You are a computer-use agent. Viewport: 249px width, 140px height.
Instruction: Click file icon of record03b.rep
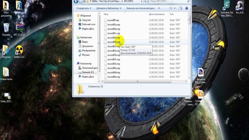tap(105, 55)
